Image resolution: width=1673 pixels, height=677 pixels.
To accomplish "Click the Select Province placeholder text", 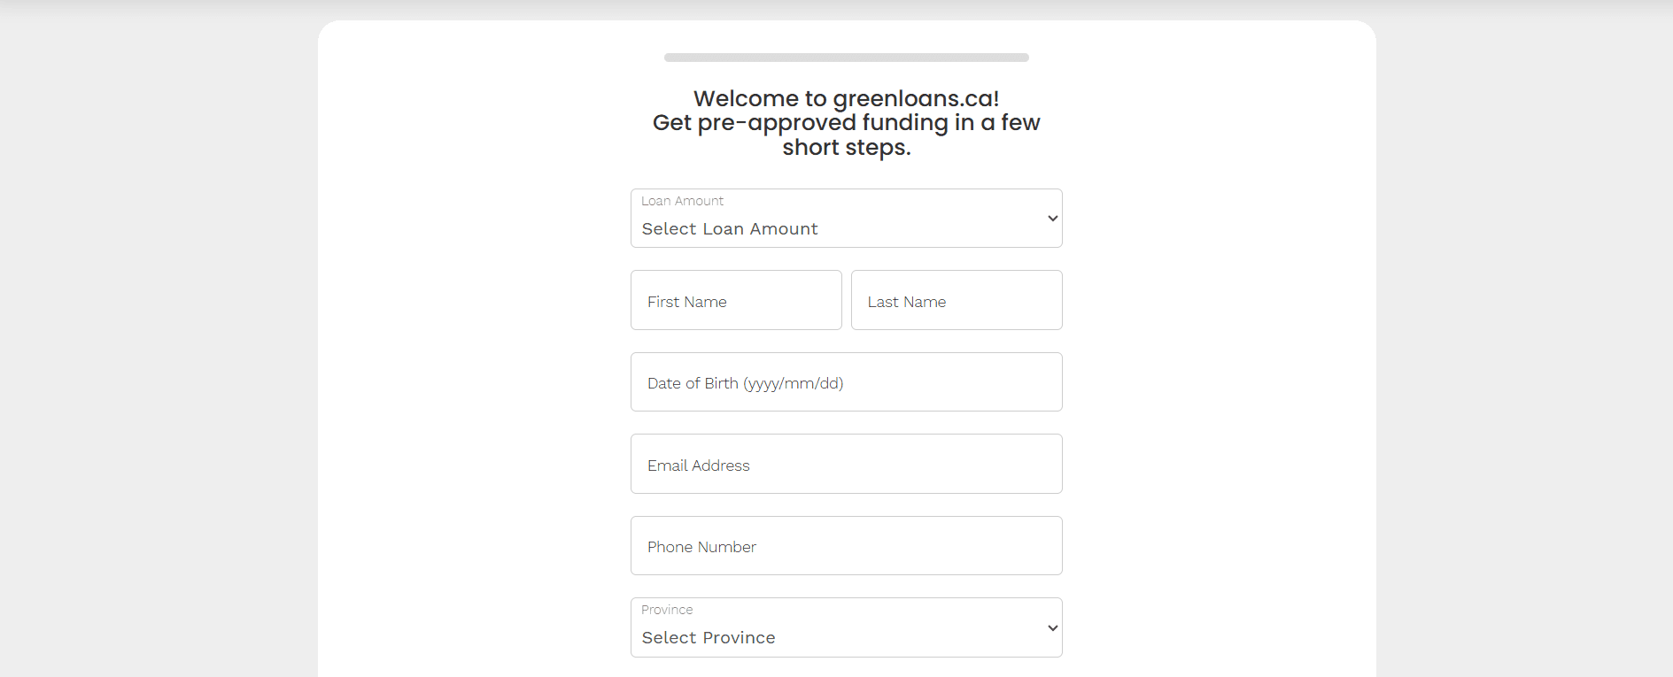I will click(708, 637).
